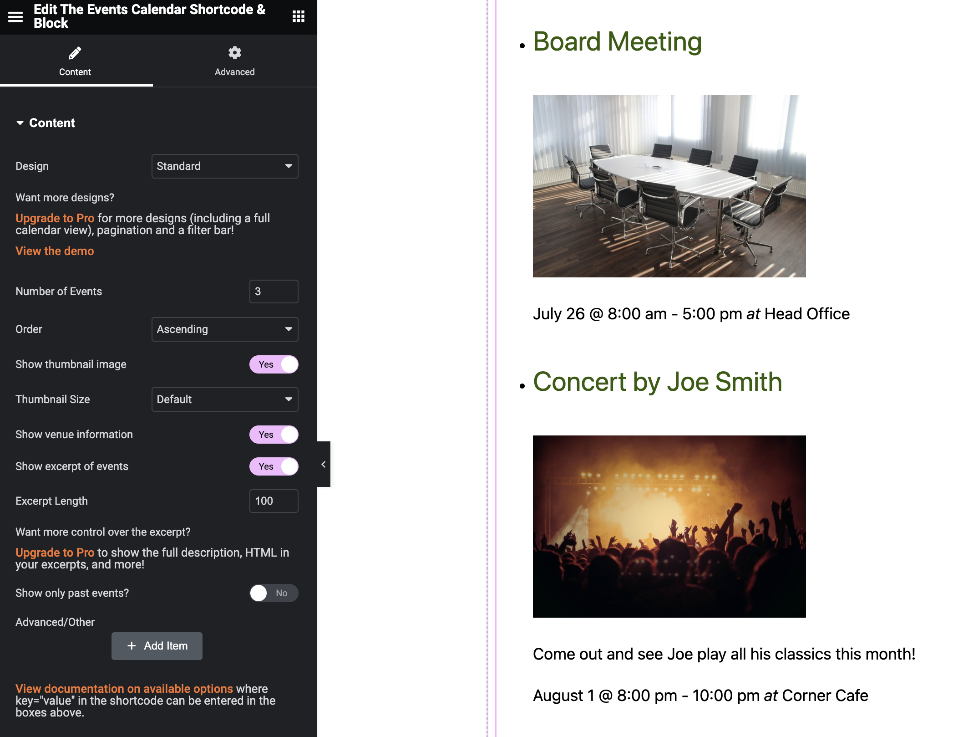Open the Thumbnail Size dropdown
Screen dimensions: 953x737
[223, 399]
